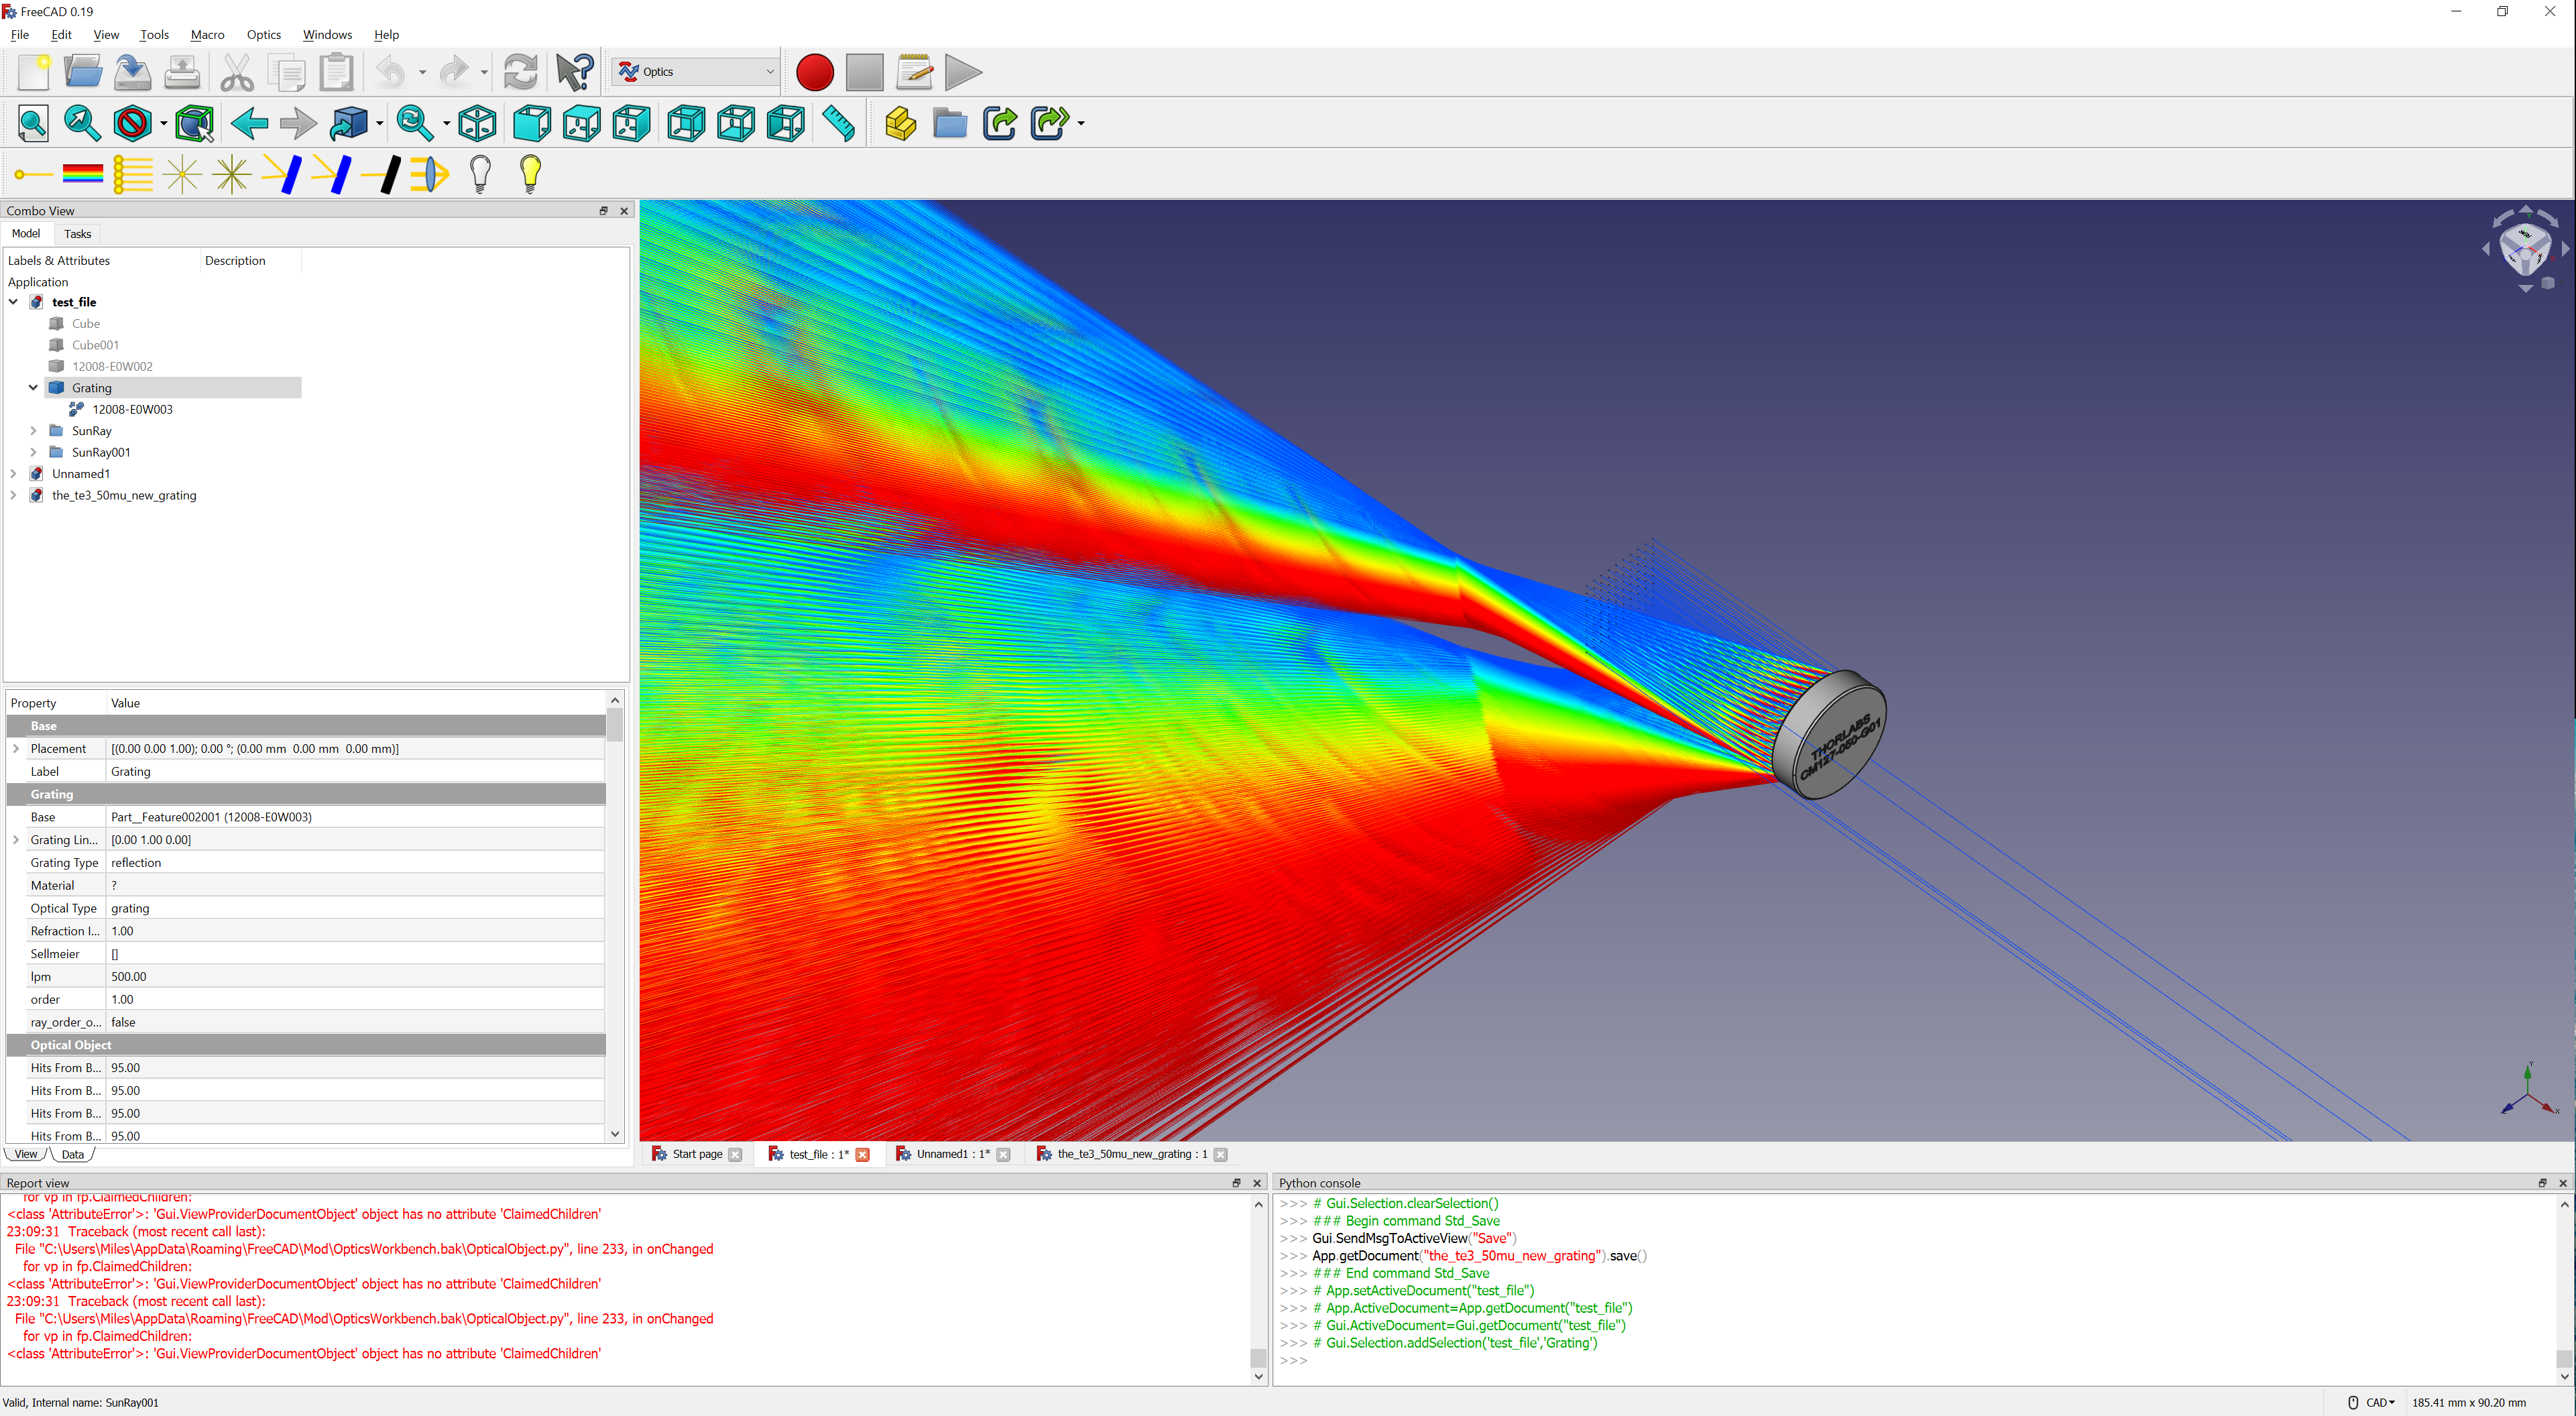This screenshot has height=1416, width=2576.
Task: Collapse the Grating tree item
Action: tap(33, 388)
